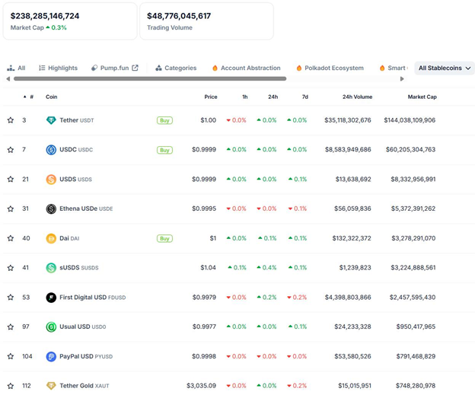Image resolution: width=475 pixels, height=395 pixels.
Task: Open the Tether Gold XAUT coin page
Action: pyautogui.click(x=84, y=386)
